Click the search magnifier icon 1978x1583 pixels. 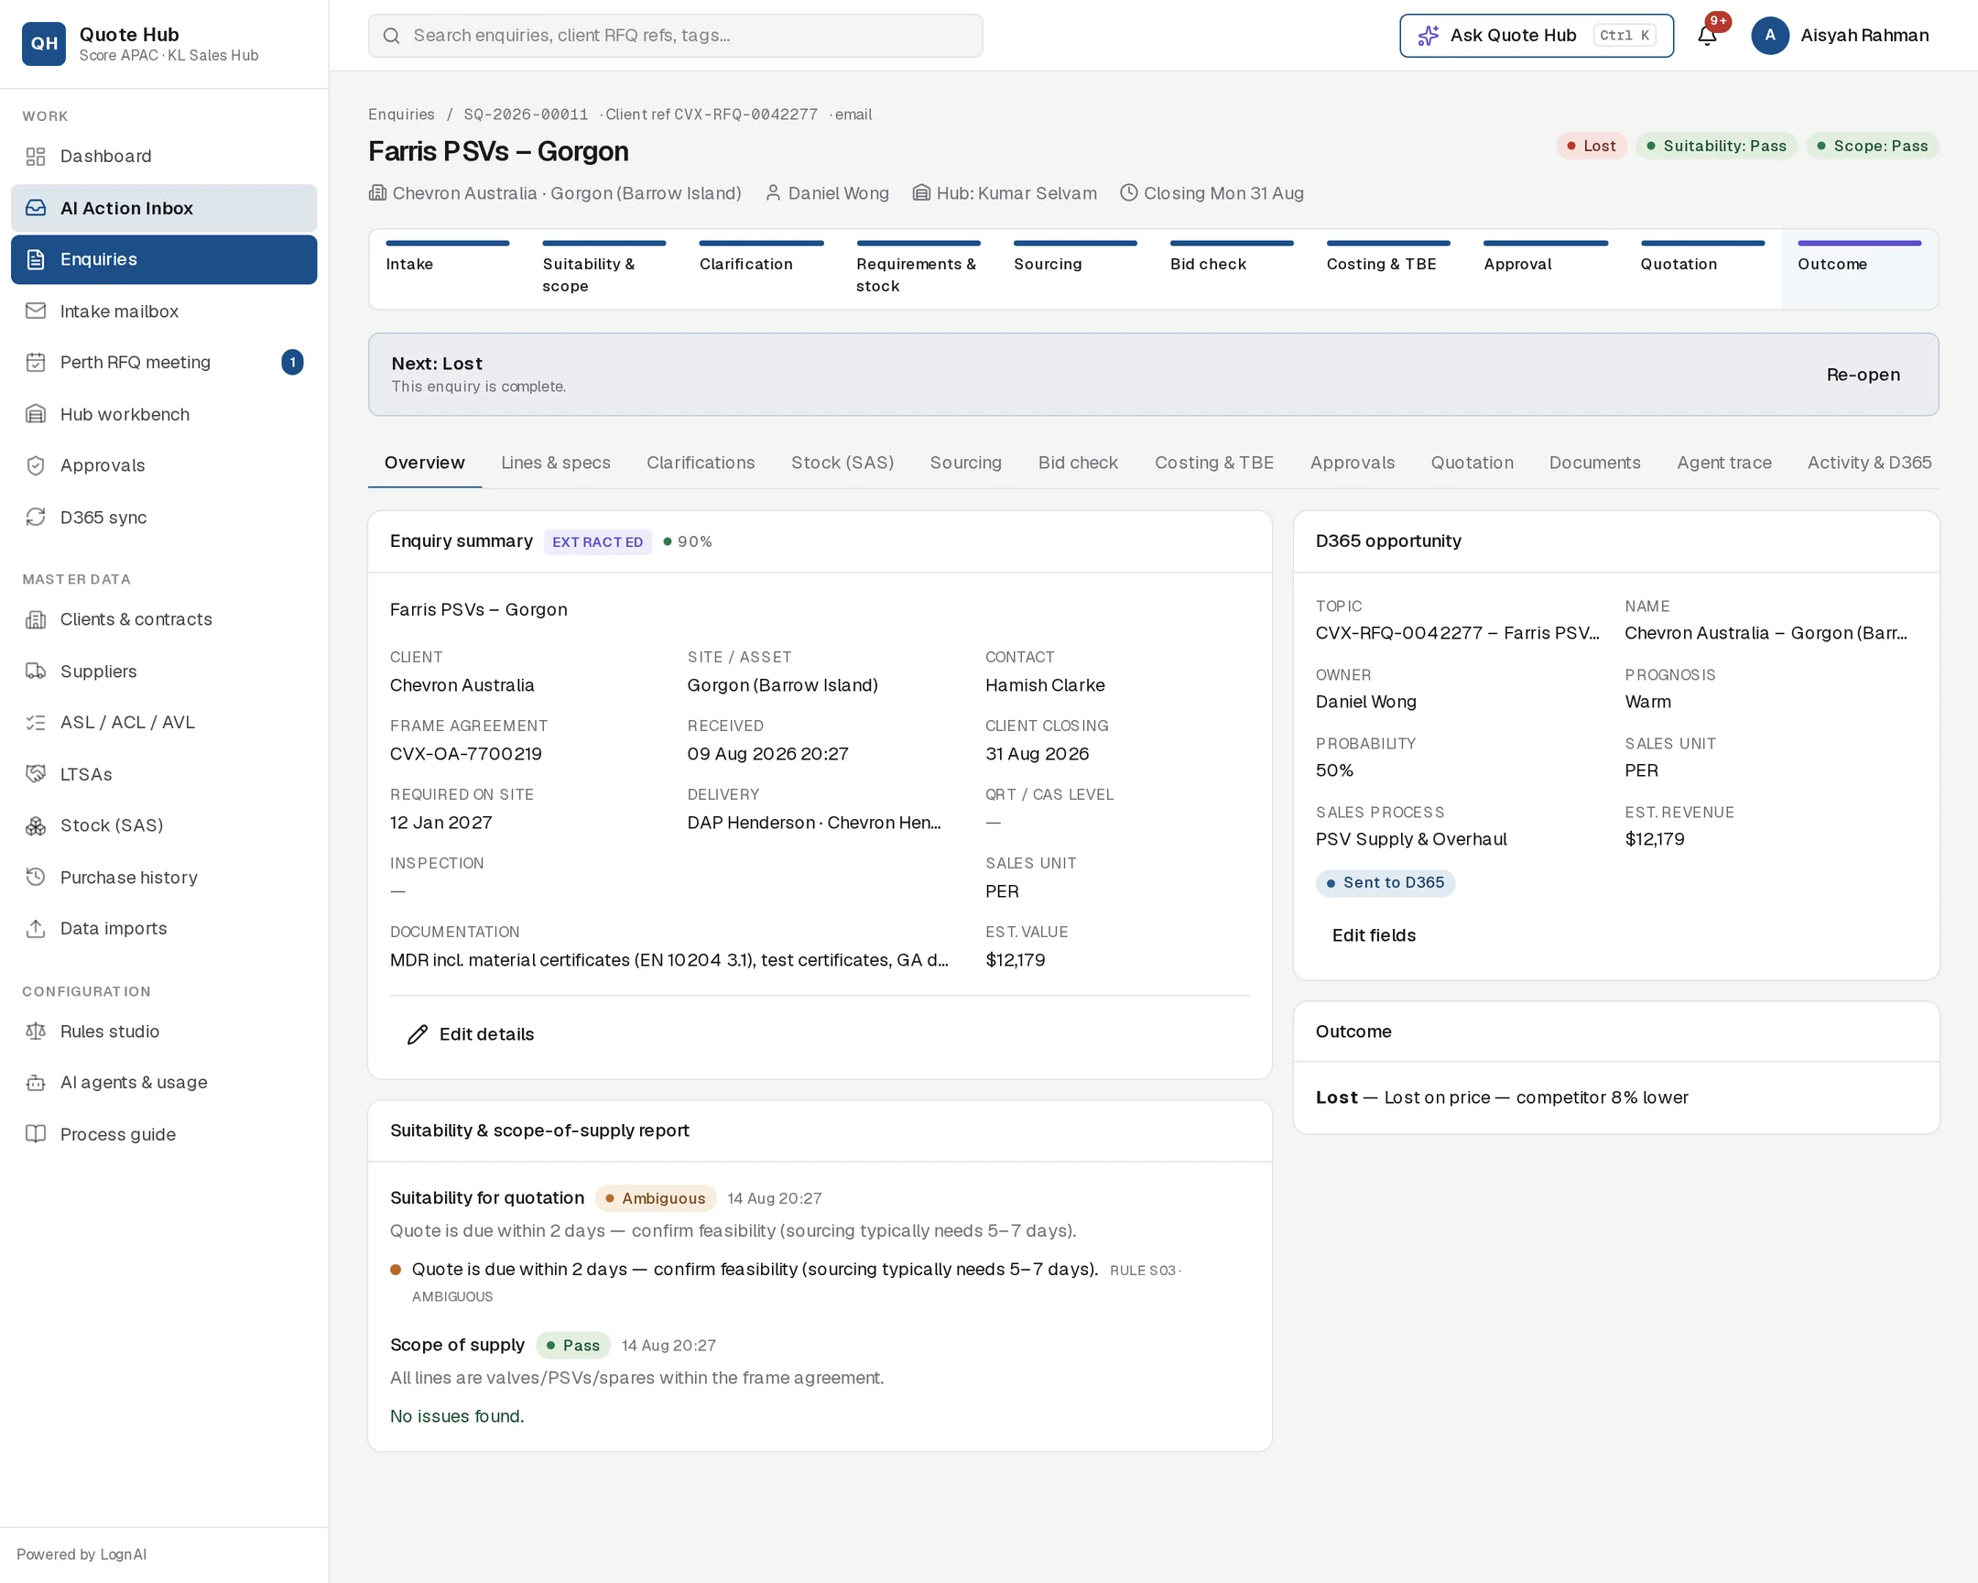pyautogui.click(x=392, y=36)
